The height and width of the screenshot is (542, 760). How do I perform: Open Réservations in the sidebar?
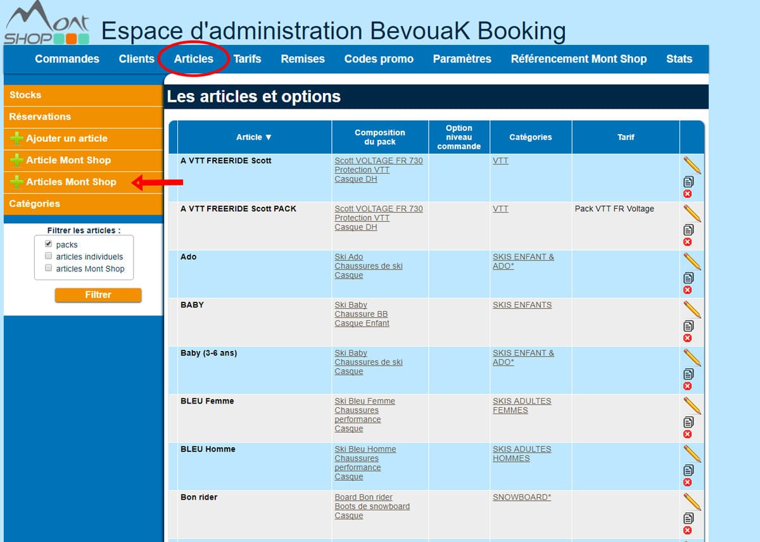tap(83, 117)
